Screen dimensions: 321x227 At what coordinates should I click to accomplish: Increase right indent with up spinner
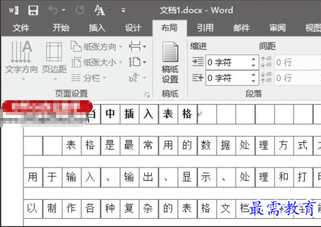pyautogui.click(x=254, y=75)
